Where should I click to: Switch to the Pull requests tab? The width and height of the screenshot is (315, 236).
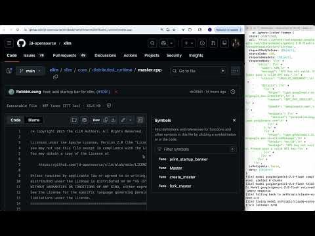click(x=69, y=56)
